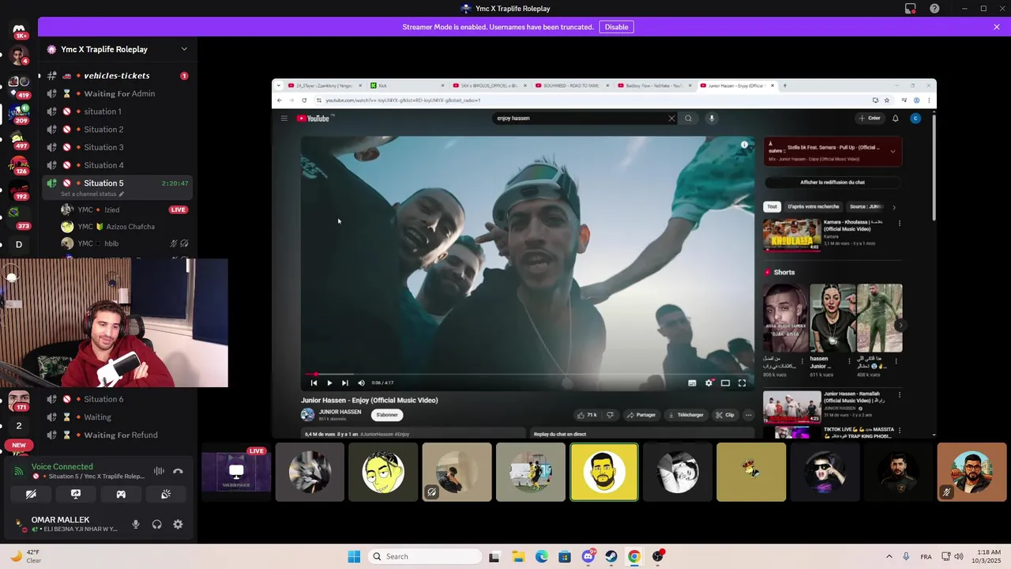Open Discord direct messages home icon
Image resolution: width=1011 pixels, height=569 pixels.
tap(19, 30)
